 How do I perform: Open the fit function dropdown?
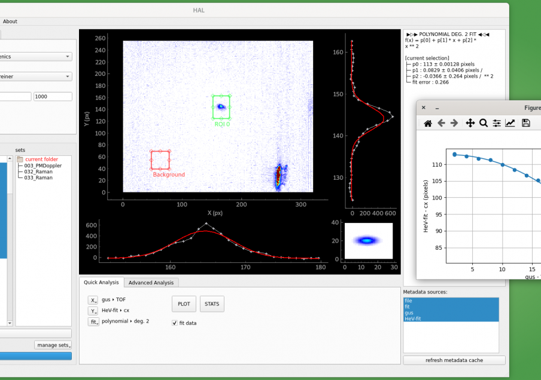tap(93, 322)
